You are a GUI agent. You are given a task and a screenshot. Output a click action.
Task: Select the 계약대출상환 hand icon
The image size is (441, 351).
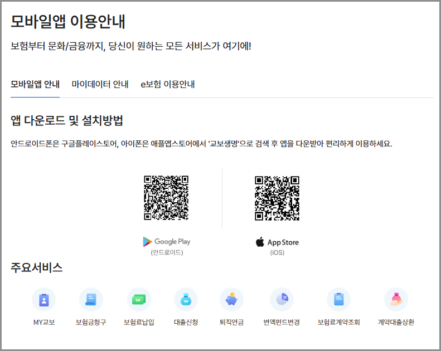[x=396, y=300]
